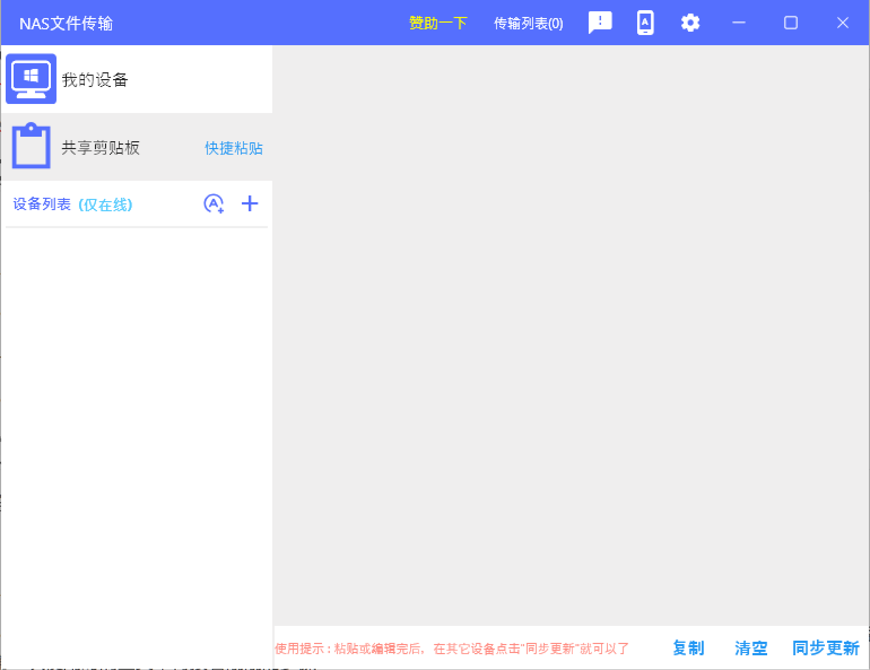The width and height of the screenshot is (870, 670).
Task: Minimize the NAS文件传输 window
Action: tap(739, 23)
